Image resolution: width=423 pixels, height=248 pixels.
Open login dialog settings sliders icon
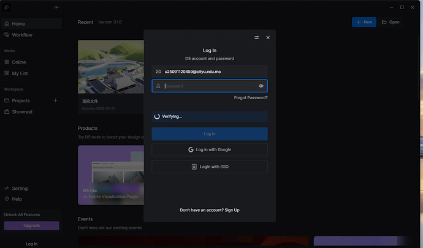point(256,37)
